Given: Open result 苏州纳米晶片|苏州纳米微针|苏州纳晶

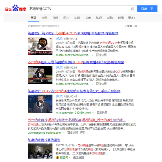Looking at the screenshot, I should coord(77,120).
